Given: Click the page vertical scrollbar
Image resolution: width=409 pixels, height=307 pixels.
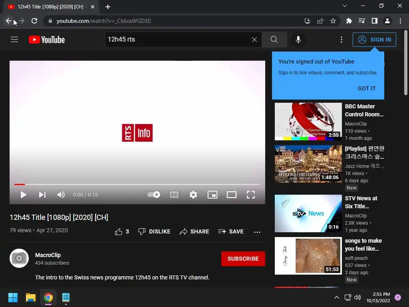Looking at the screenshot, I should click(x=406, y=63).
